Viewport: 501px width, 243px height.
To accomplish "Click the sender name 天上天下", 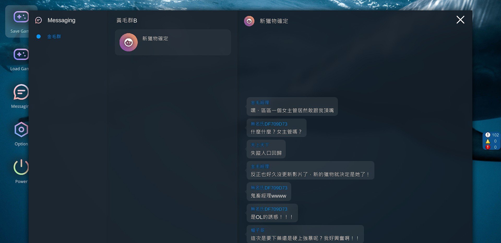I will click(x=260, y=145).
